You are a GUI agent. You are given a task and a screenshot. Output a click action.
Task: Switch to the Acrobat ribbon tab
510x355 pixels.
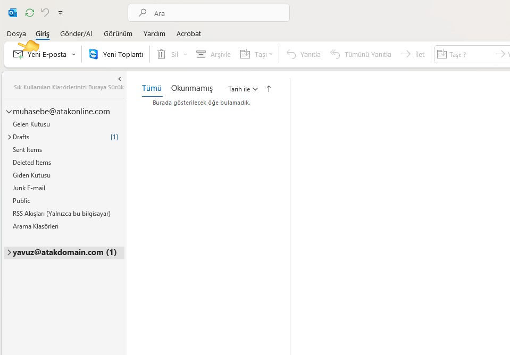tap(189, 33)
